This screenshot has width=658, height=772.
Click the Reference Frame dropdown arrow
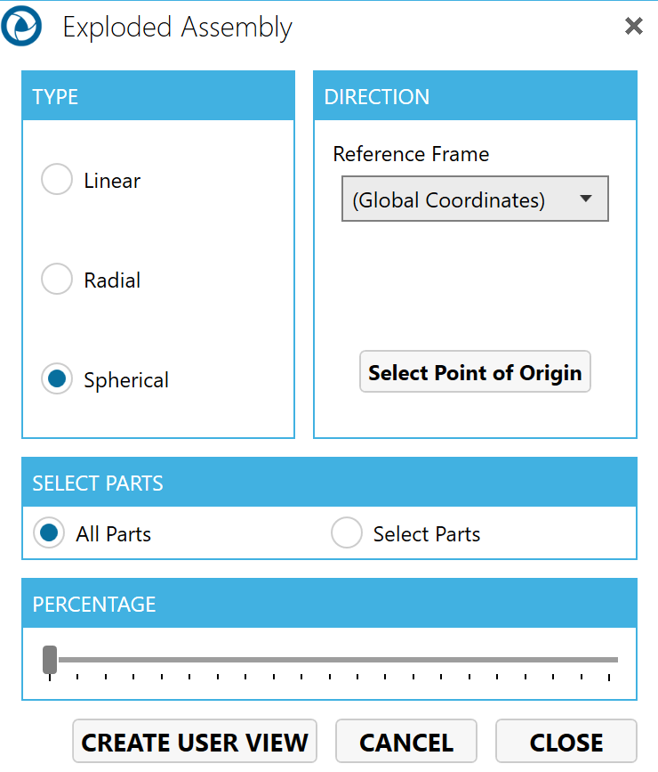586,199
